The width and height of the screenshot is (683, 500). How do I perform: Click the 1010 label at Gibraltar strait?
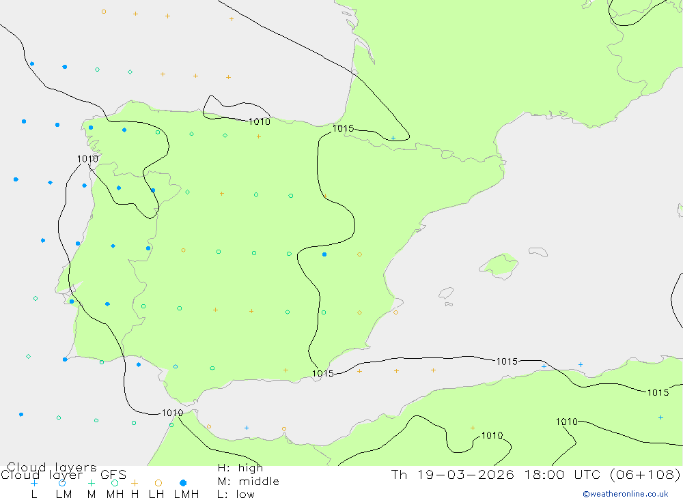click(x=172, y=413)
